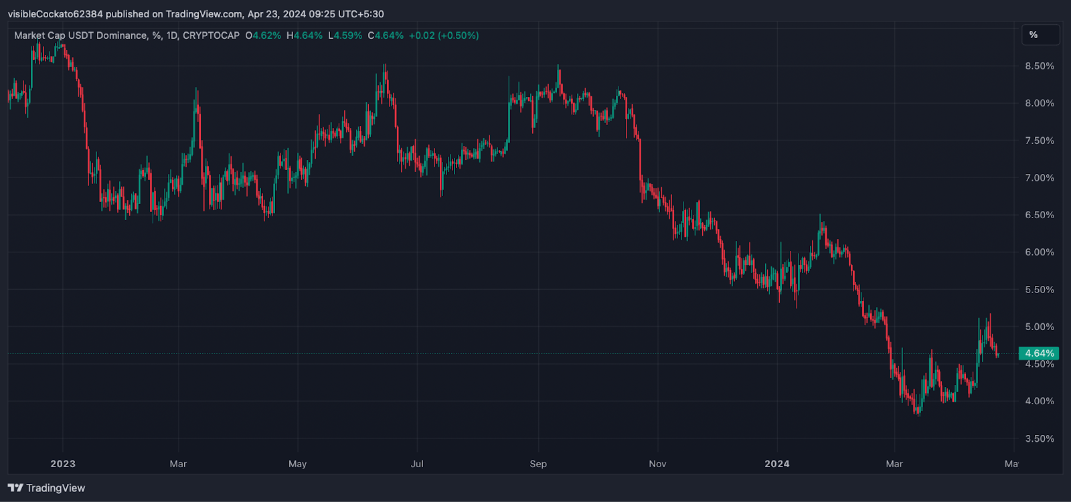Click the Nov time axis label

click(x=657, y=464)
